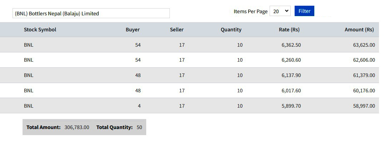Sort by the Rate (Rs) column header

point(289,30)
